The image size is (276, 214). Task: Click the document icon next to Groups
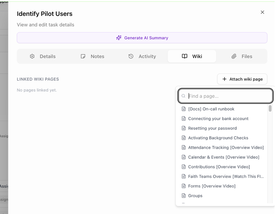point(184,196)
